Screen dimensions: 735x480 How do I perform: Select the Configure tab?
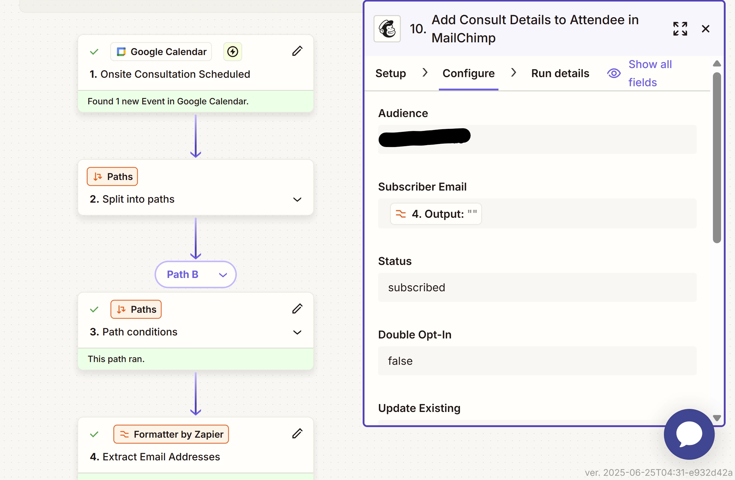tap(468, 73)
